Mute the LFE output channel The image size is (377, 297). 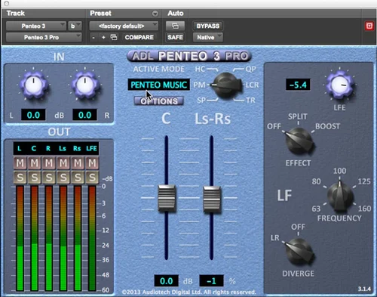pos(92,163)
